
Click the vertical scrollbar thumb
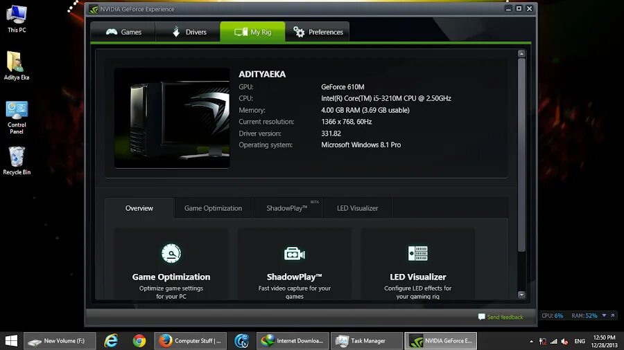click(x=521, y=155)
